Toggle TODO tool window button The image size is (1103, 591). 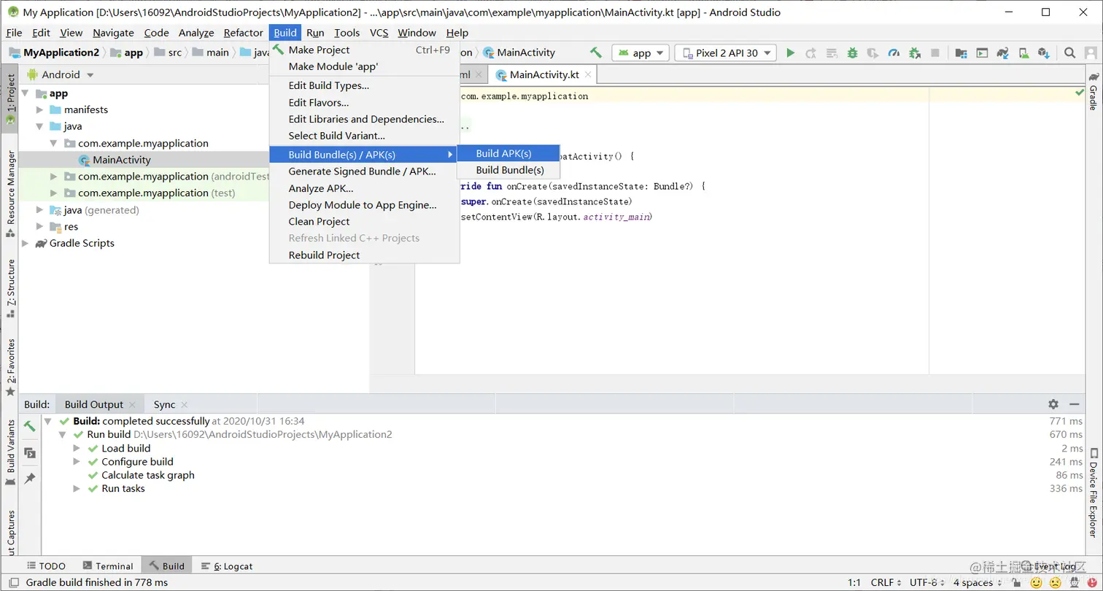coord(46,565)
